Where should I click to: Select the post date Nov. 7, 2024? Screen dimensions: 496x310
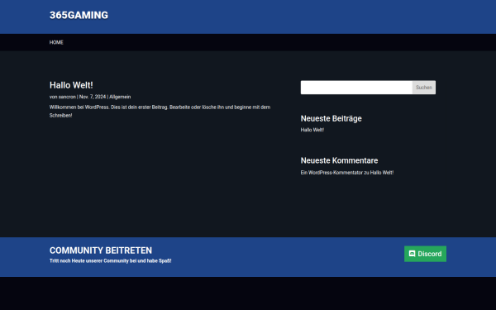pyautogui.click(x=93, y=97)
